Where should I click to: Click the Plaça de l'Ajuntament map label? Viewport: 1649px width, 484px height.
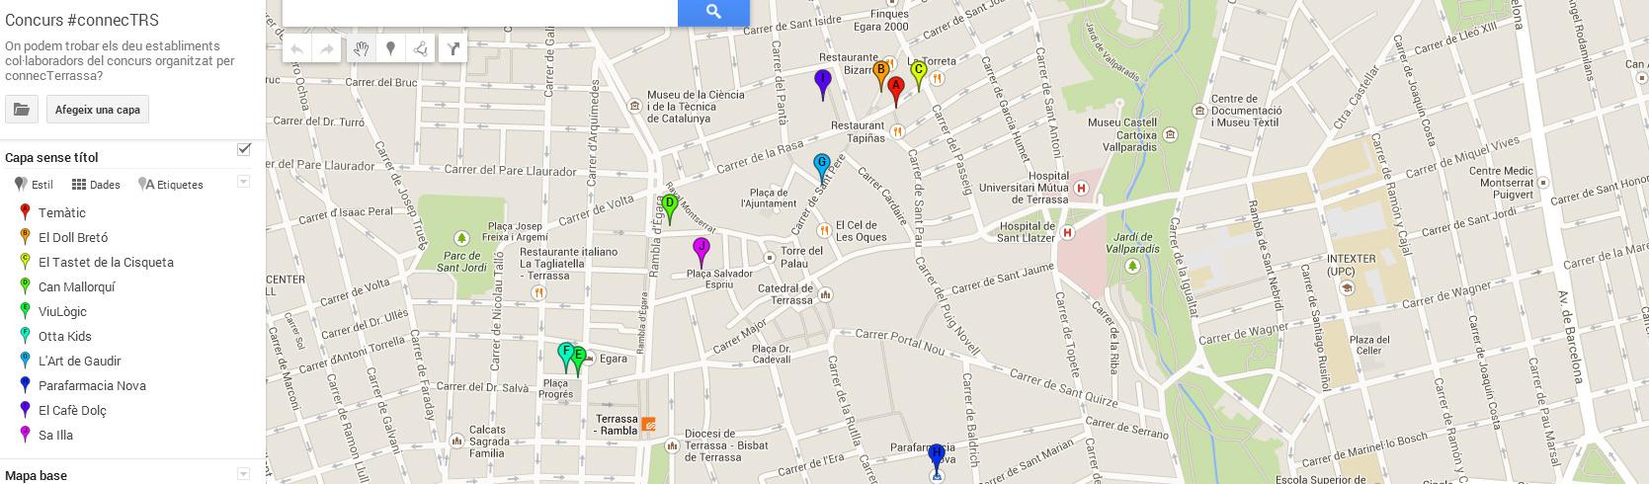tap(769, 199)
